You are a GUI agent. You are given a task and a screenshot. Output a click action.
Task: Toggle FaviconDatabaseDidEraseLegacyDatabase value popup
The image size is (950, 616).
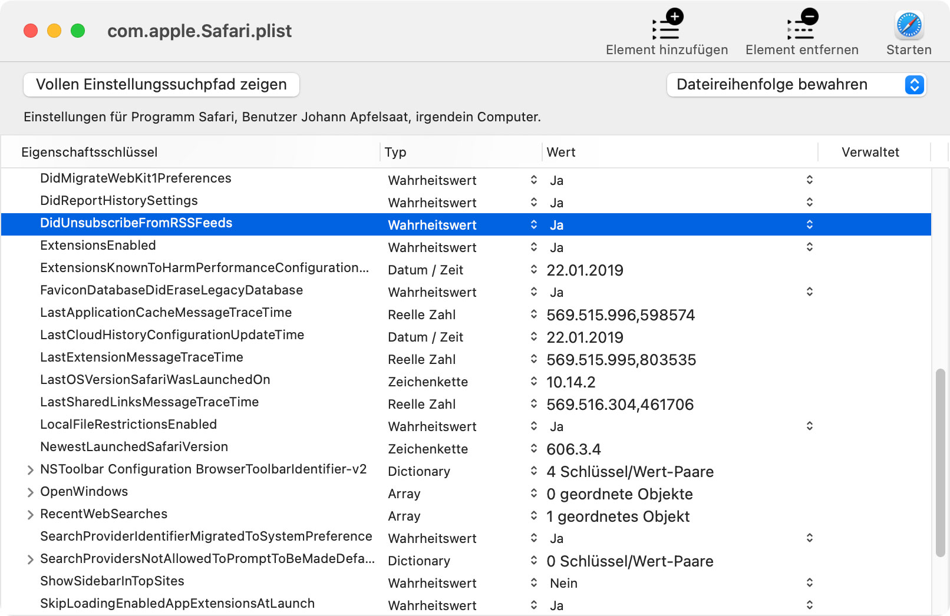[x=810, y=292]
